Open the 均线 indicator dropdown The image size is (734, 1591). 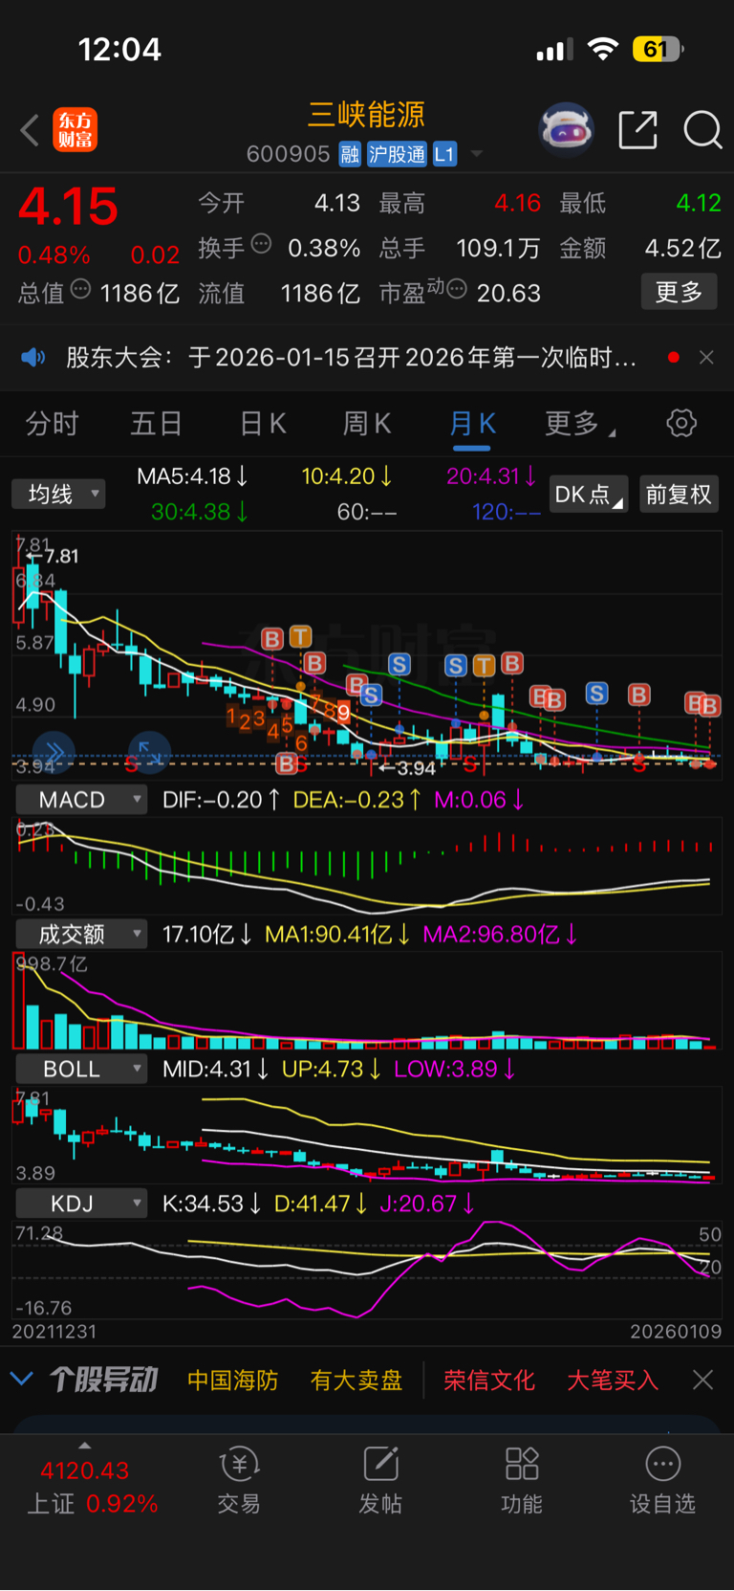click(58, 494)
